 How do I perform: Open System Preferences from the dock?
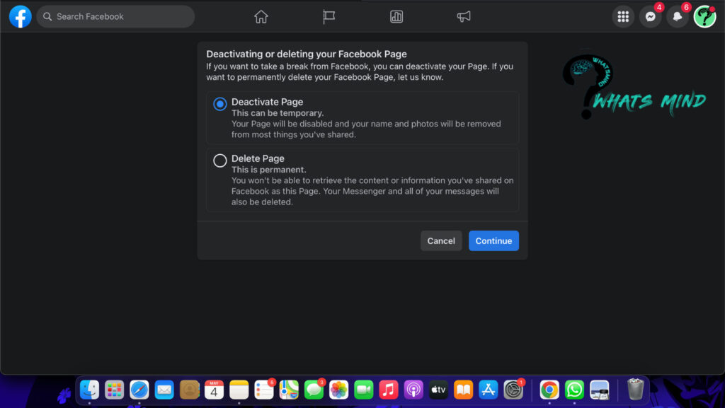pyautogui.click(x=513, y=390)
